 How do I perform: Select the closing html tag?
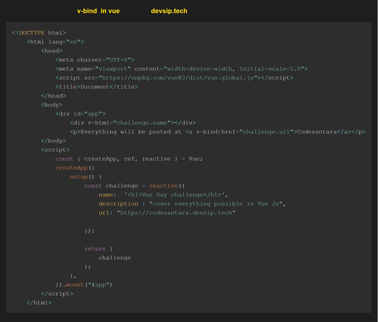pos(39,302)
